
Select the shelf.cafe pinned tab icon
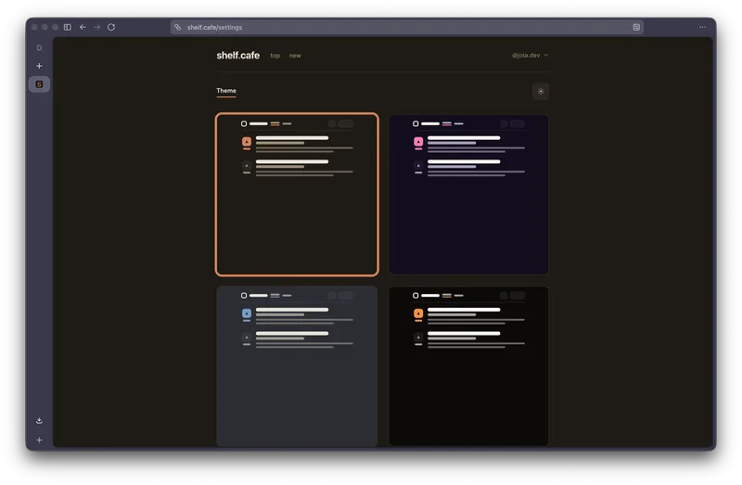coord(39,84)
